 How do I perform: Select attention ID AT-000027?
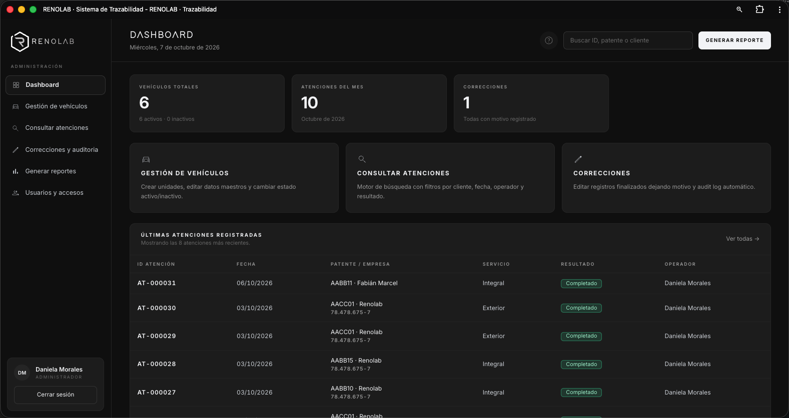(x=157, y=393)
